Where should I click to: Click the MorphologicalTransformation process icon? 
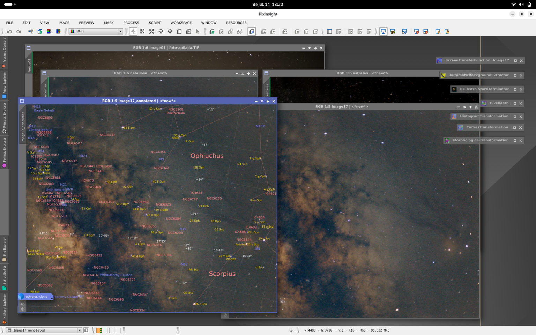pyautogui.click(x=447, y=141)
